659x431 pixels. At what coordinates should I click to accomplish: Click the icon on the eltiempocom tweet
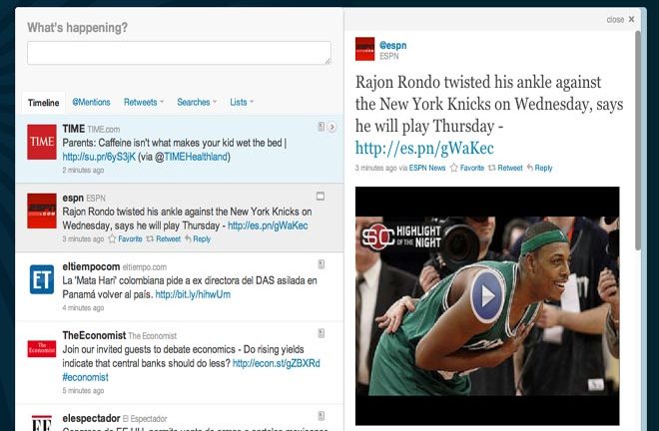[x=322, y=264]
